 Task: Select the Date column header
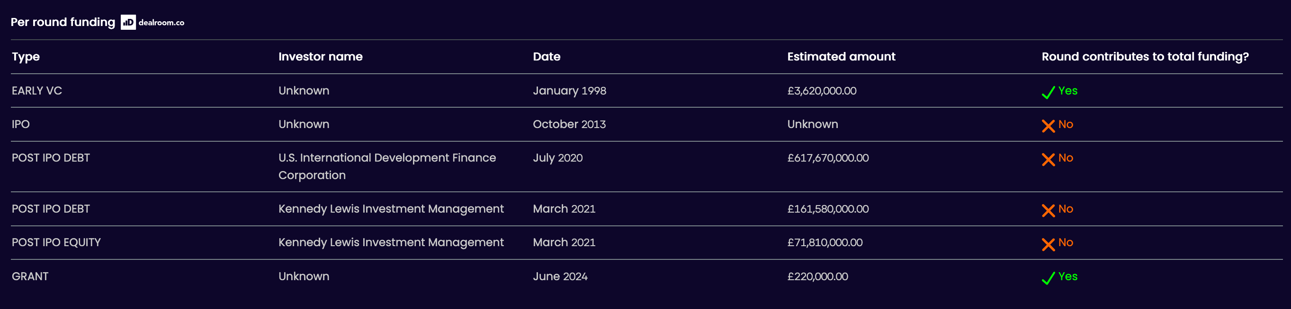546,57
